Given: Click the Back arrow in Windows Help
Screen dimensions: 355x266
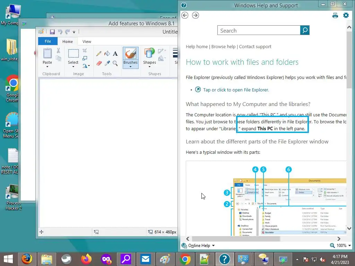Looking at the screenshot, I should coord(185,15).
